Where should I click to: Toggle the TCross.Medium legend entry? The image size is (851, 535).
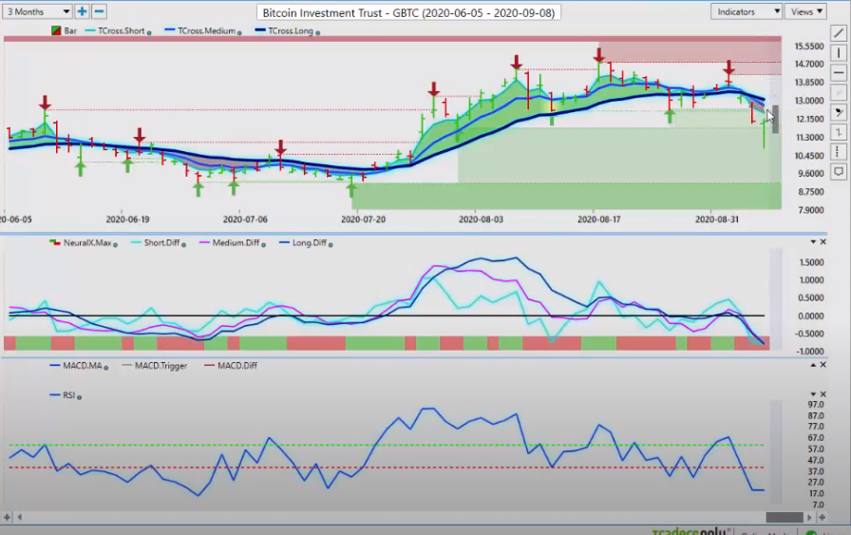click(x=199, y=31)
